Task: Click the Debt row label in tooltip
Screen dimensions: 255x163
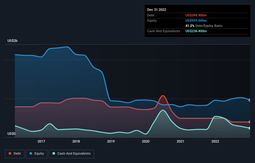Action: 151,15
